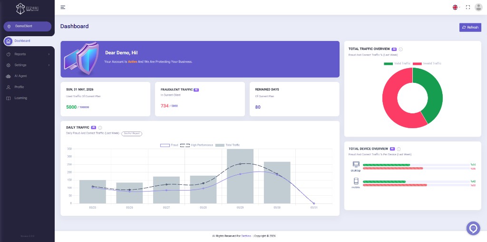Toggle the hamburger menu icon

click(63, 8)
